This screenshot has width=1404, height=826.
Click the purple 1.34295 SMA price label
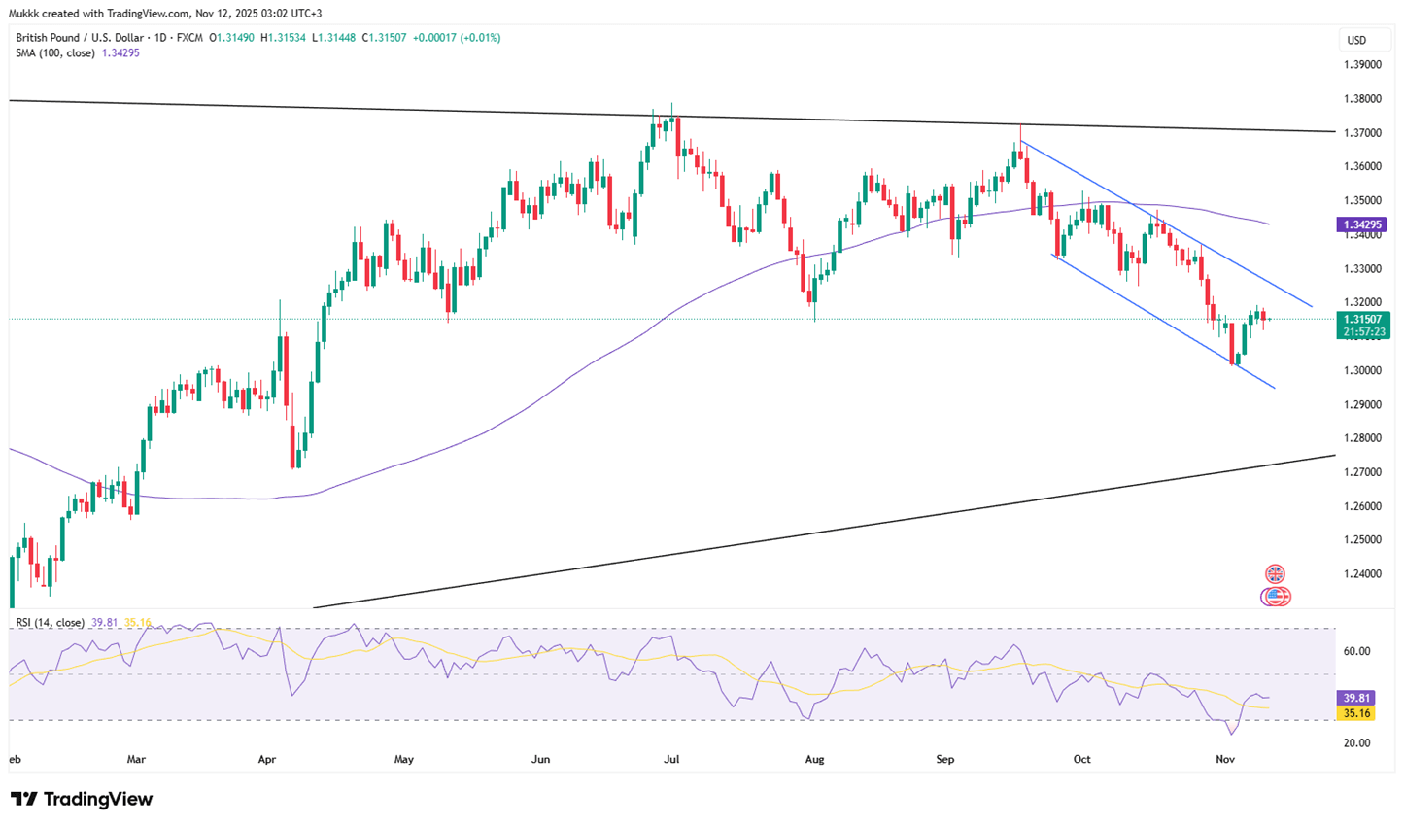[1364, 224]
